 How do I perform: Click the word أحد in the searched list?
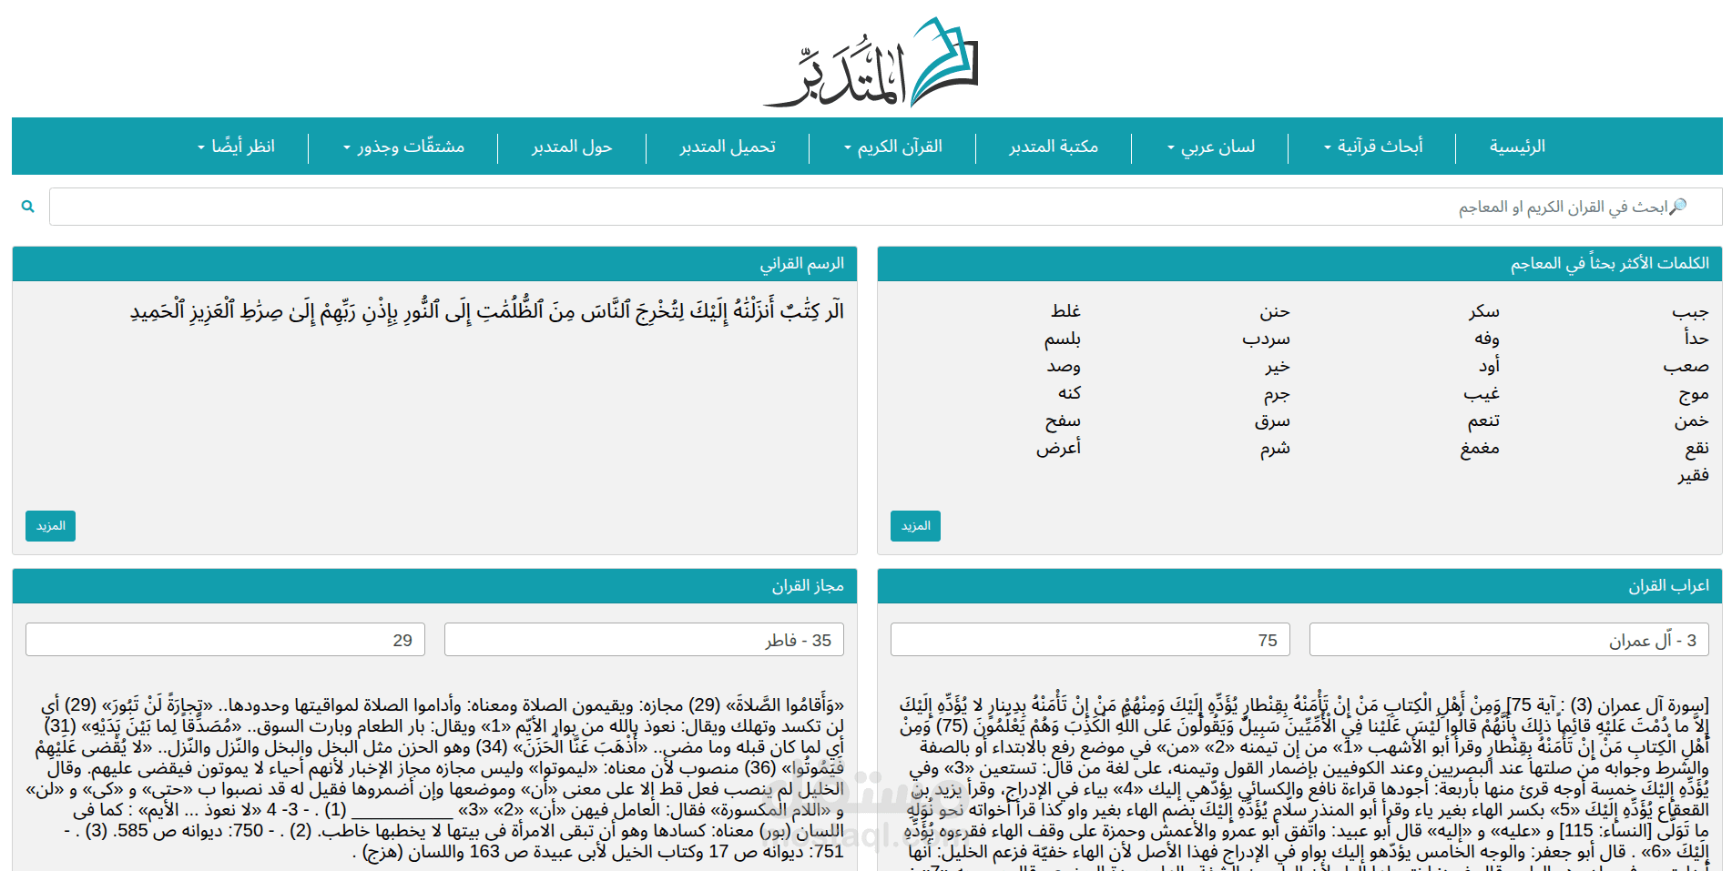coord(1696,339)
